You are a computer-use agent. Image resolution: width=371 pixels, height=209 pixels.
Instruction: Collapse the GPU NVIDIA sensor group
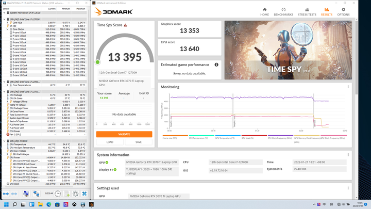5,141
